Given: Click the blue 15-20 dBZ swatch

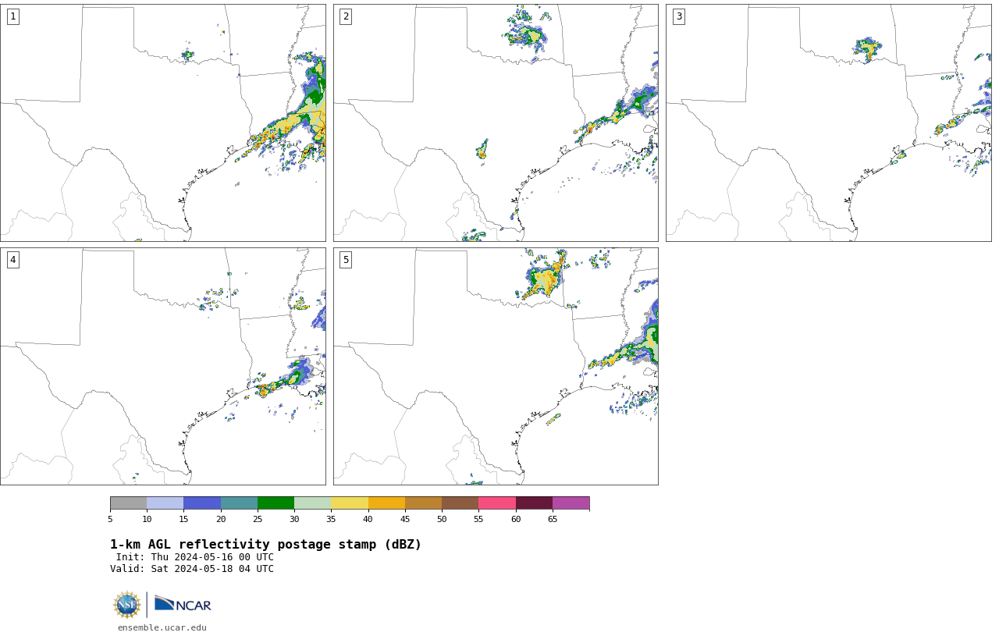Looking at the screenshot, I should [x=202, y=503].
